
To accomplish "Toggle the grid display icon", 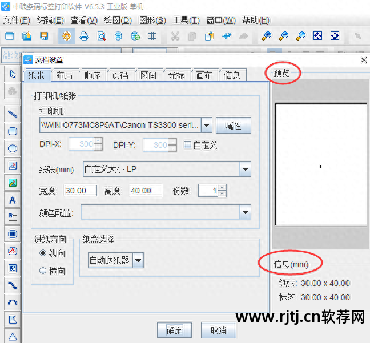I will click(x=152, y=37).
